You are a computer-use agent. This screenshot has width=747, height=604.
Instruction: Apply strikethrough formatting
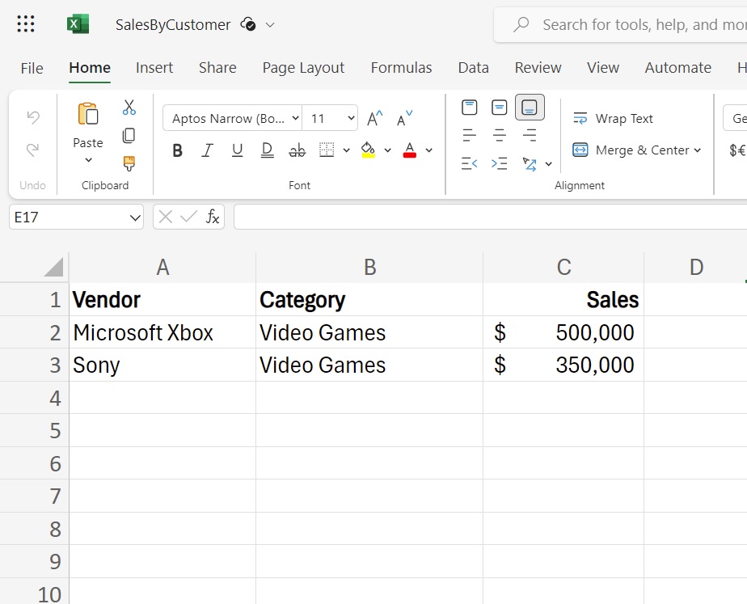click(297, 150)
